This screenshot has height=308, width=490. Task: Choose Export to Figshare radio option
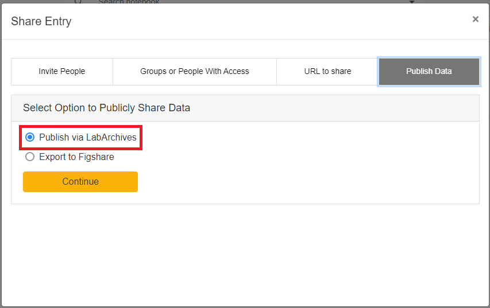(x=30, y=157)
